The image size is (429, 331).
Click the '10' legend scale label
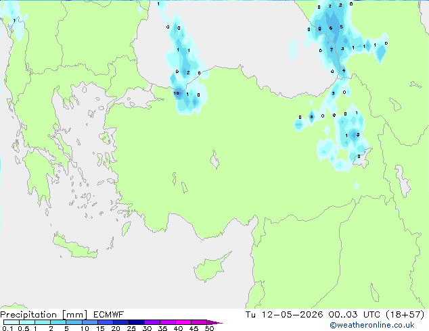click(x=85, y=328)
